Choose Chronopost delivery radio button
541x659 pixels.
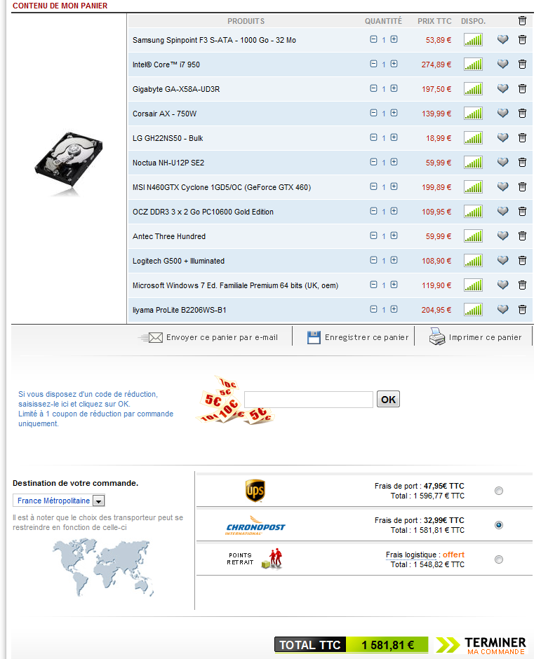coord(499,524)
